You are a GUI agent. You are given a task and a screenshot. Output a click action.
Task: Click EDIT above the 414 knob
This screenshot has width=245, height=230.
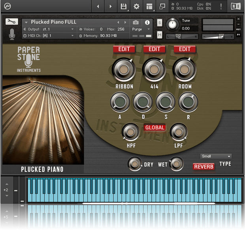(155, 49)
